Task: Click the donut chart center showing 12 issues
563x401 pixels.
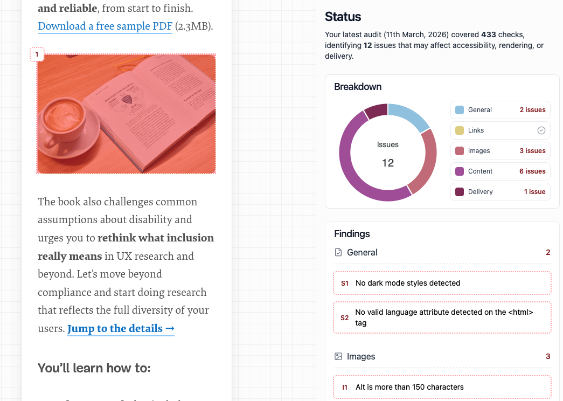Action: click(387, 152)
